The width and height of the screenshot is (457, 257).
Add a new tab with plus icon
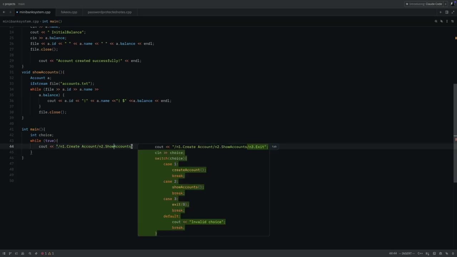(441, 12)
